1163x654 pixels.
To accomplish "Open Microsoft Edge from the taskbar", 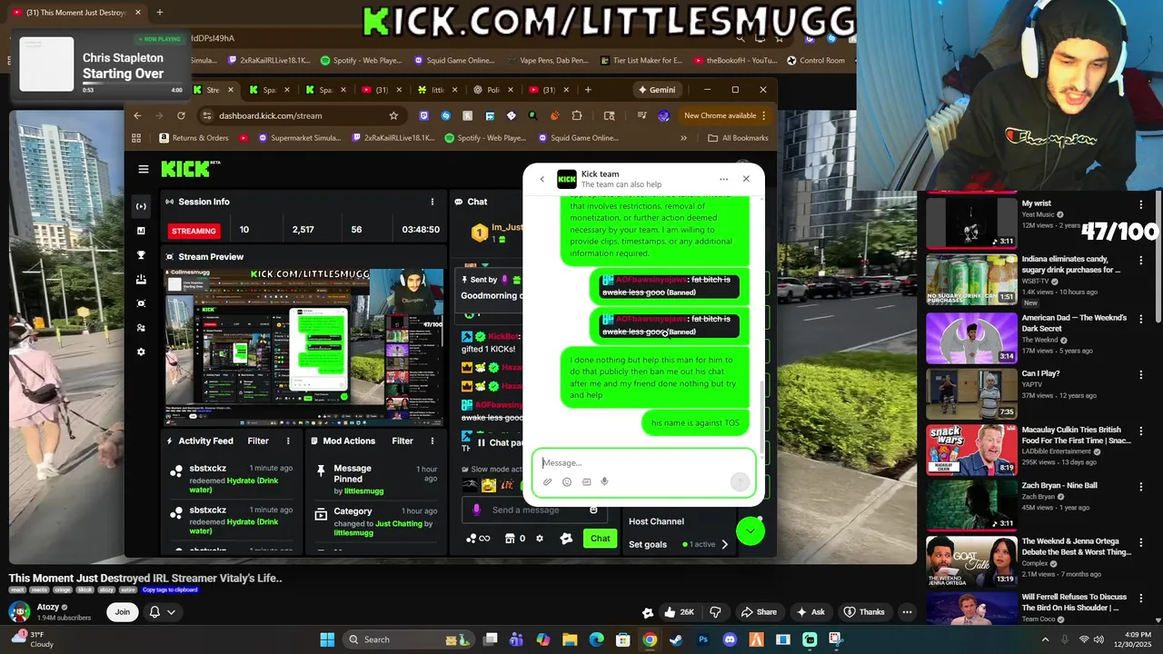I will coord(596,639).
